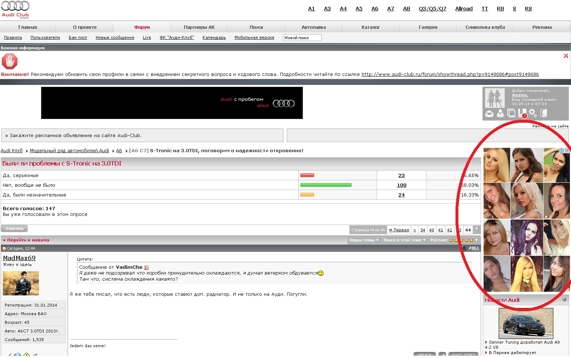Open MadMax69 user profile name
This screenshot has height=358, width=571.
click(x=19, y=258)
